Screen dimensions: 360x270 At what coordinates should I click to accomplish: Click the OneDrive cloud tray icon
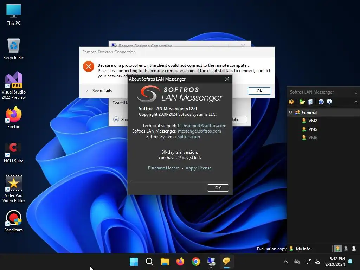pyautogui.click(x=297, y=262)
